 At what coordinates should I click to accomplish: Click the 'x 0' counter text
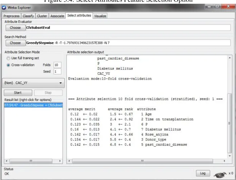(x=231, y=173)
